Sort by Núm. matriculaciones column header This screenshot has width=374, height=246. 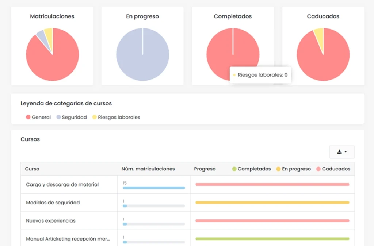(x=148, y=169)
